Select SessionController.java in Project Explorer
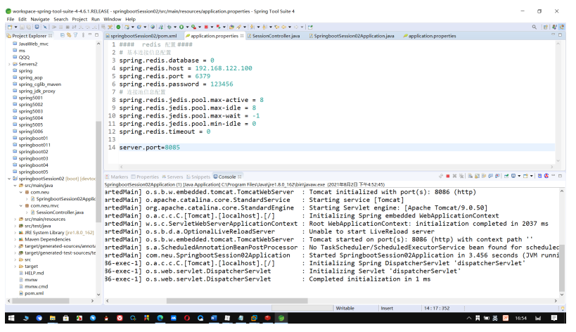576x332 pixels. point(60,212)
